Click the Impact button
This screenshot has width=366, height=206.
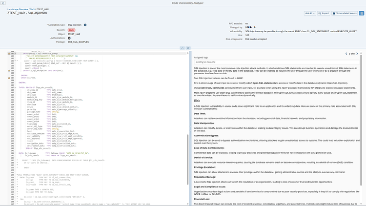click(x=324, y=13)
